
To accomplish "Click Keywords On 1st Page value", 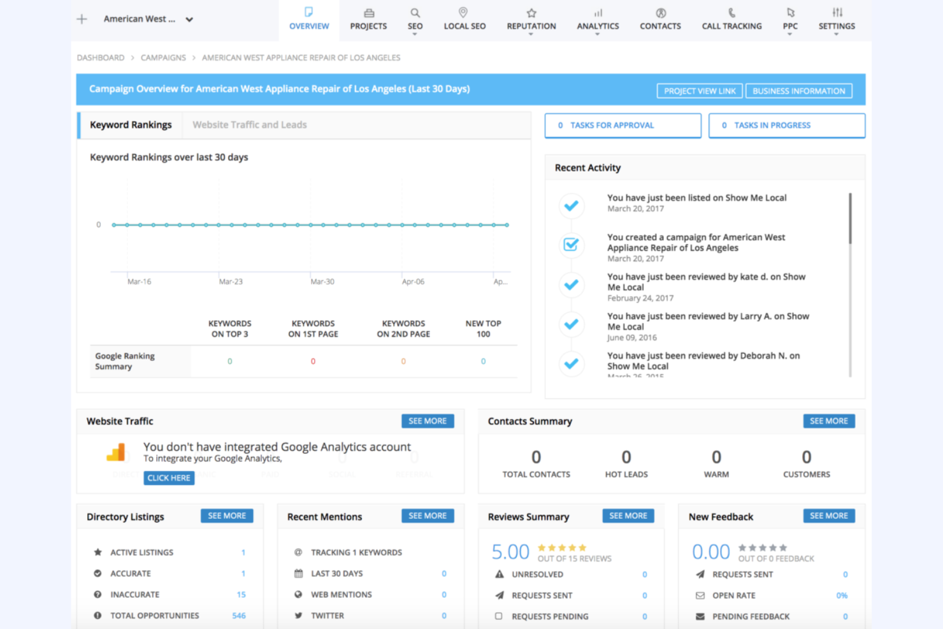I will click(313, 361).
